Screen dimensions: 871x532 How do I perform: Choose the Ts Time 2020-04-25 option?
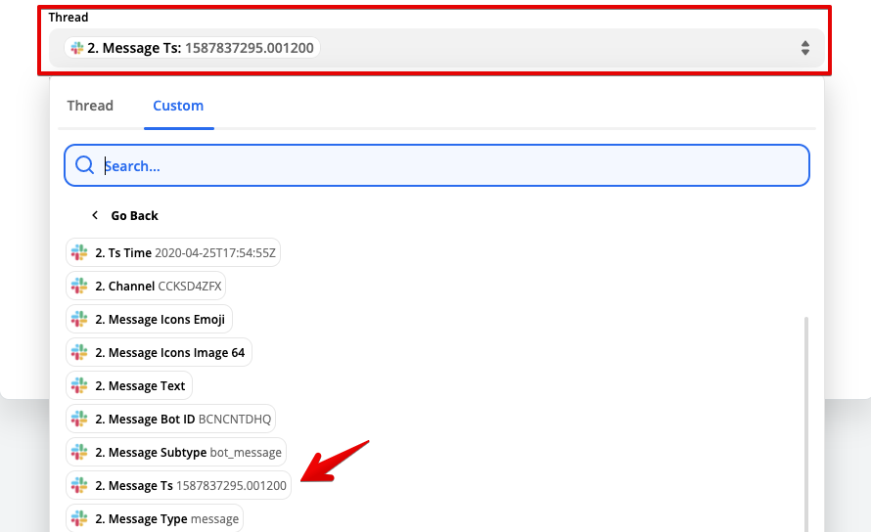pos(173,252)
